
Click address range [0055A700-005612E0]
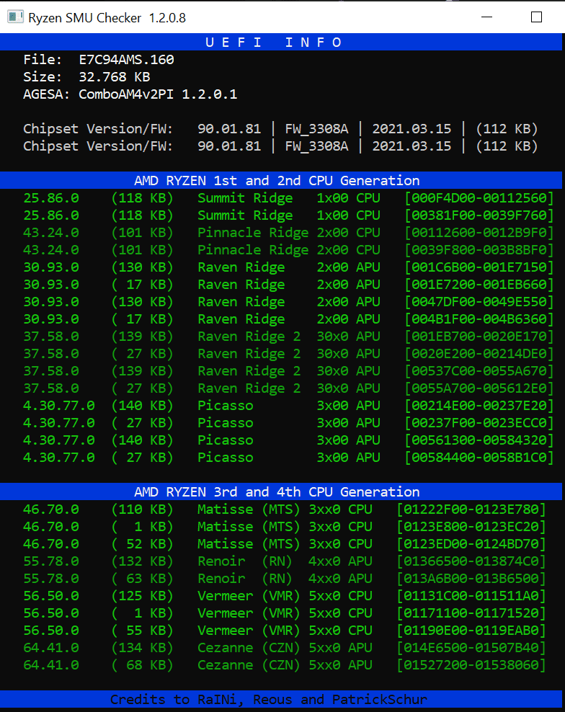coord(479,388)
